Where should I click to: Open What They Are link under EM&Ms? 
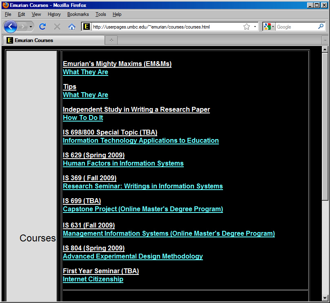(85, 72)
